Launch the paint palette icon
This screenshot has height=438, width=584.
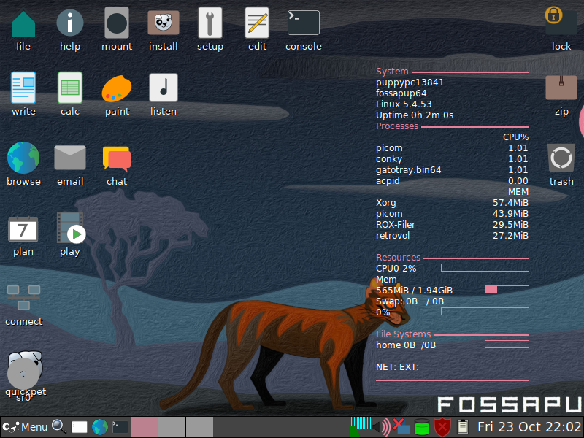pyautogui.click(x=117, y=88)
